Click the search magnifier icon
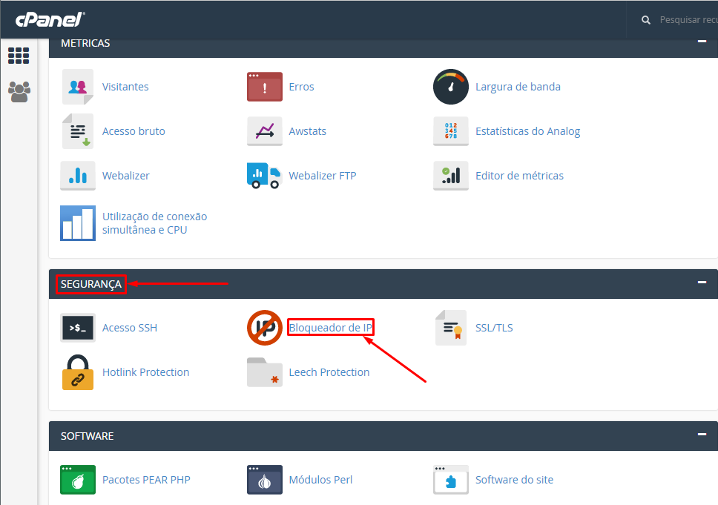Screen dimensions: 718x505 [x=645, y=20]
